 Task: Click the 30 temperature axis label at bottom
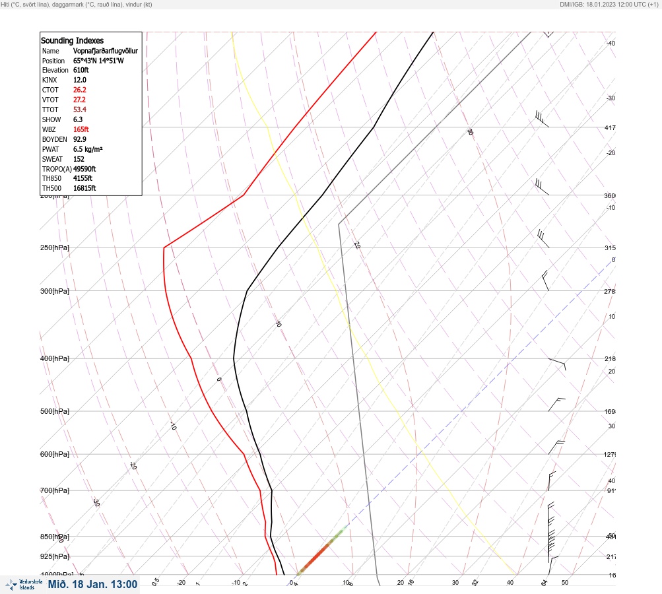coord(455,583)
